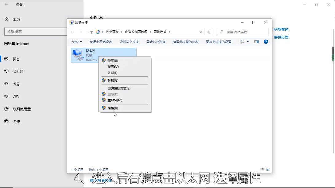Click 诊断这个连接 in the toolbar
335x188 pixels.
[x=129, y=42]
